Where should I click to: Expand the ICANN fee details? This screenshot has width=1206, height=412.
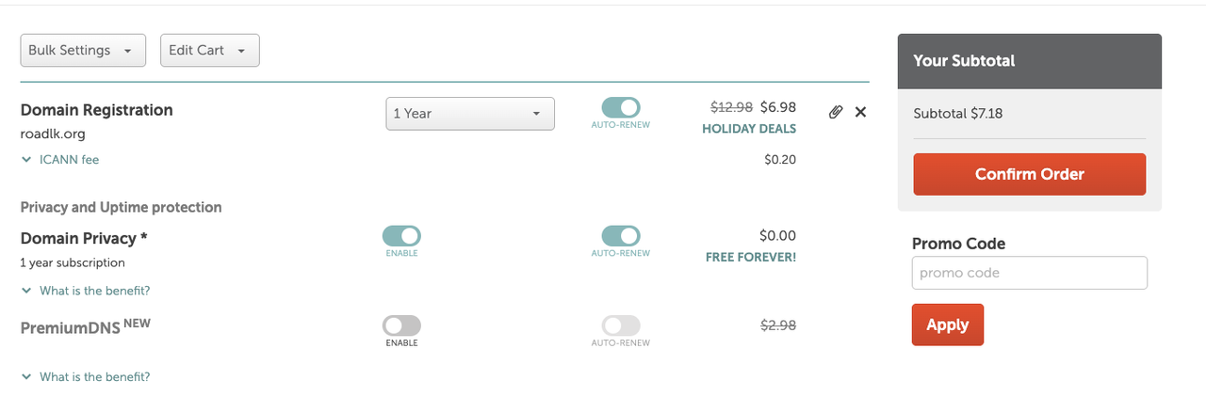(69, 160)
